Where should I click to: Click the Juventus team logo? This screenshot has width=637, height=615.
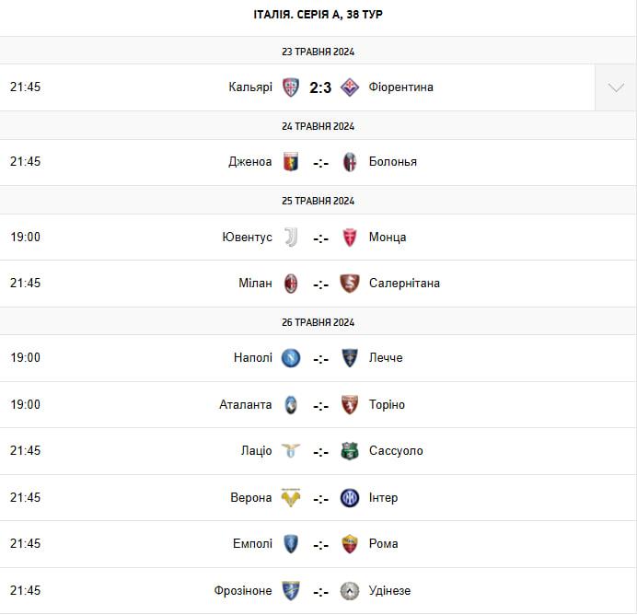291,237
